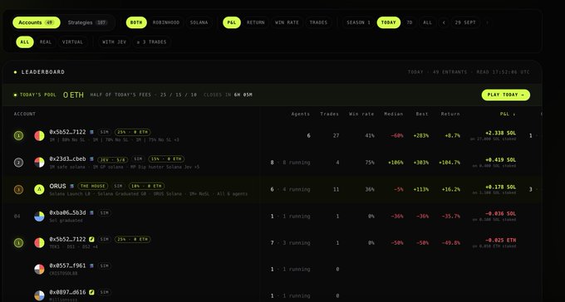
Task: Toggle the ≥ 3 TRADES filter
Action: point(151,42)
